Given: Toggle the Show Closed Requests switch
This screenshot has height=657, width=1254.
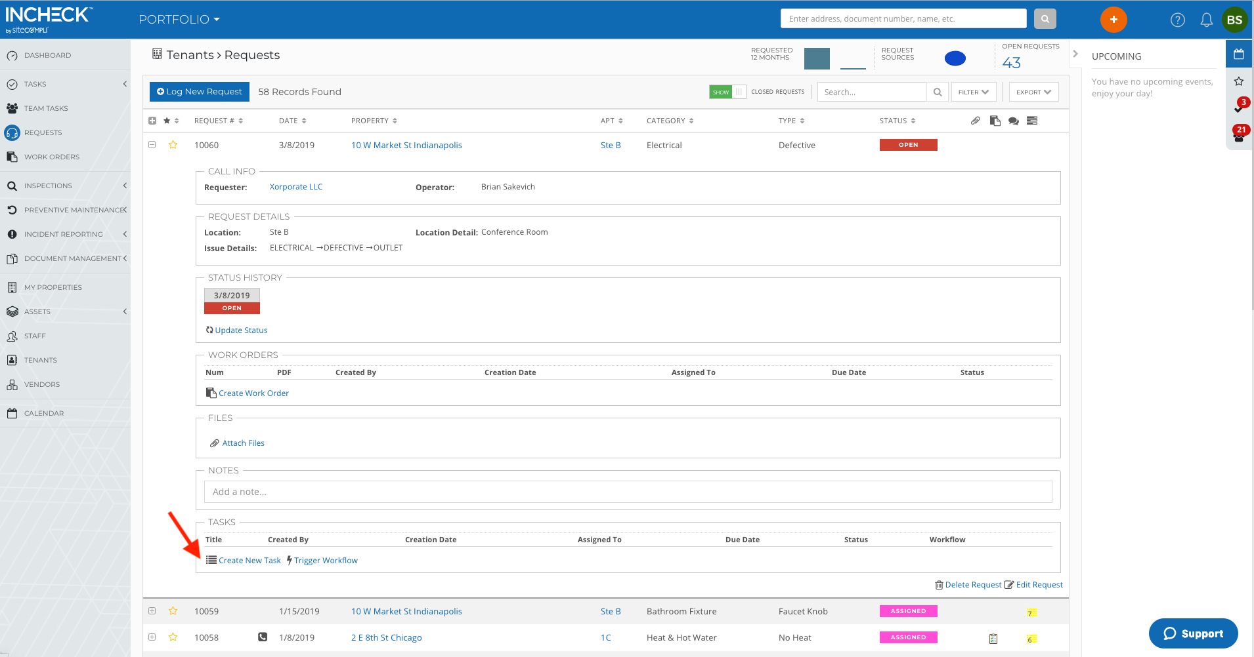Looking at the screenshot, I should coord(727,92).
